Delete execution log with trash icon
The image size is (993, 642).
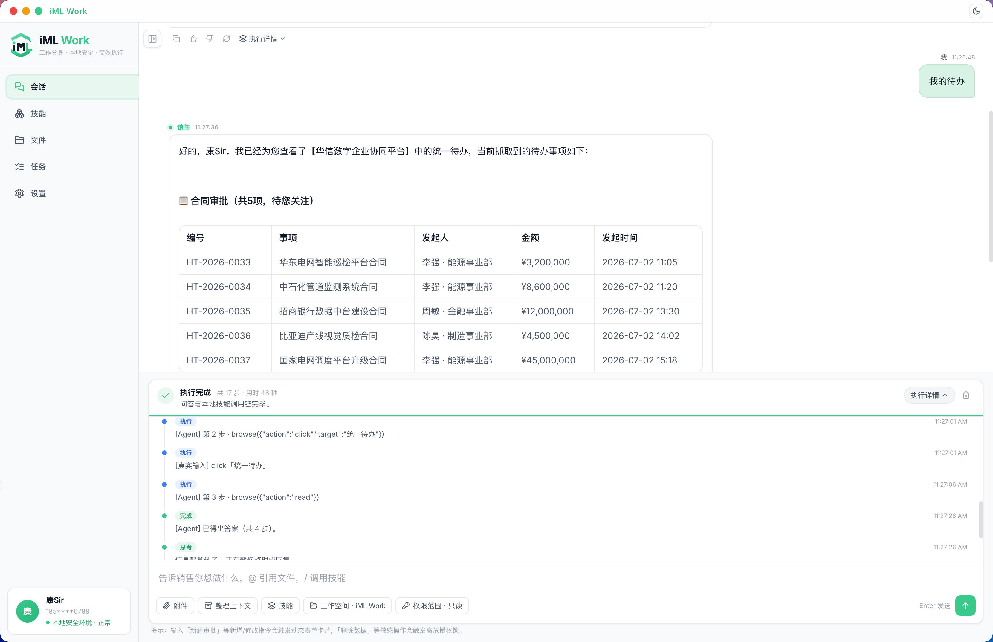(966, 395)
